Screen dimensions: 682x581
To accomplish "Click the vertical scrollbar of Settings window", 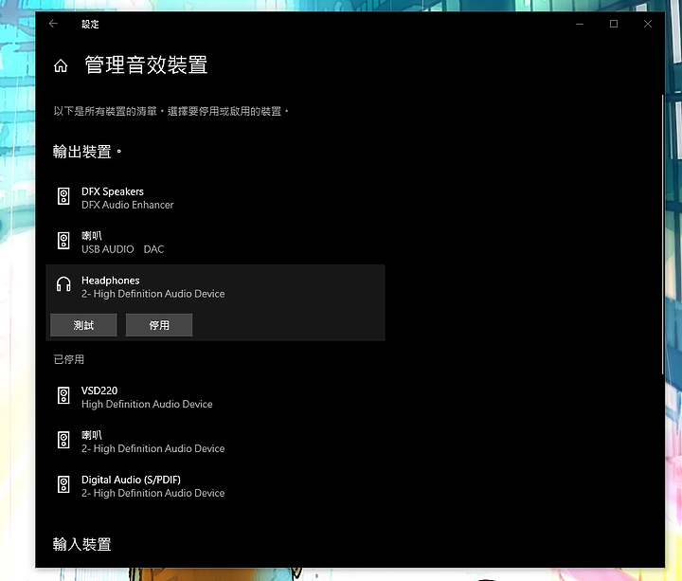I will 662,234.
